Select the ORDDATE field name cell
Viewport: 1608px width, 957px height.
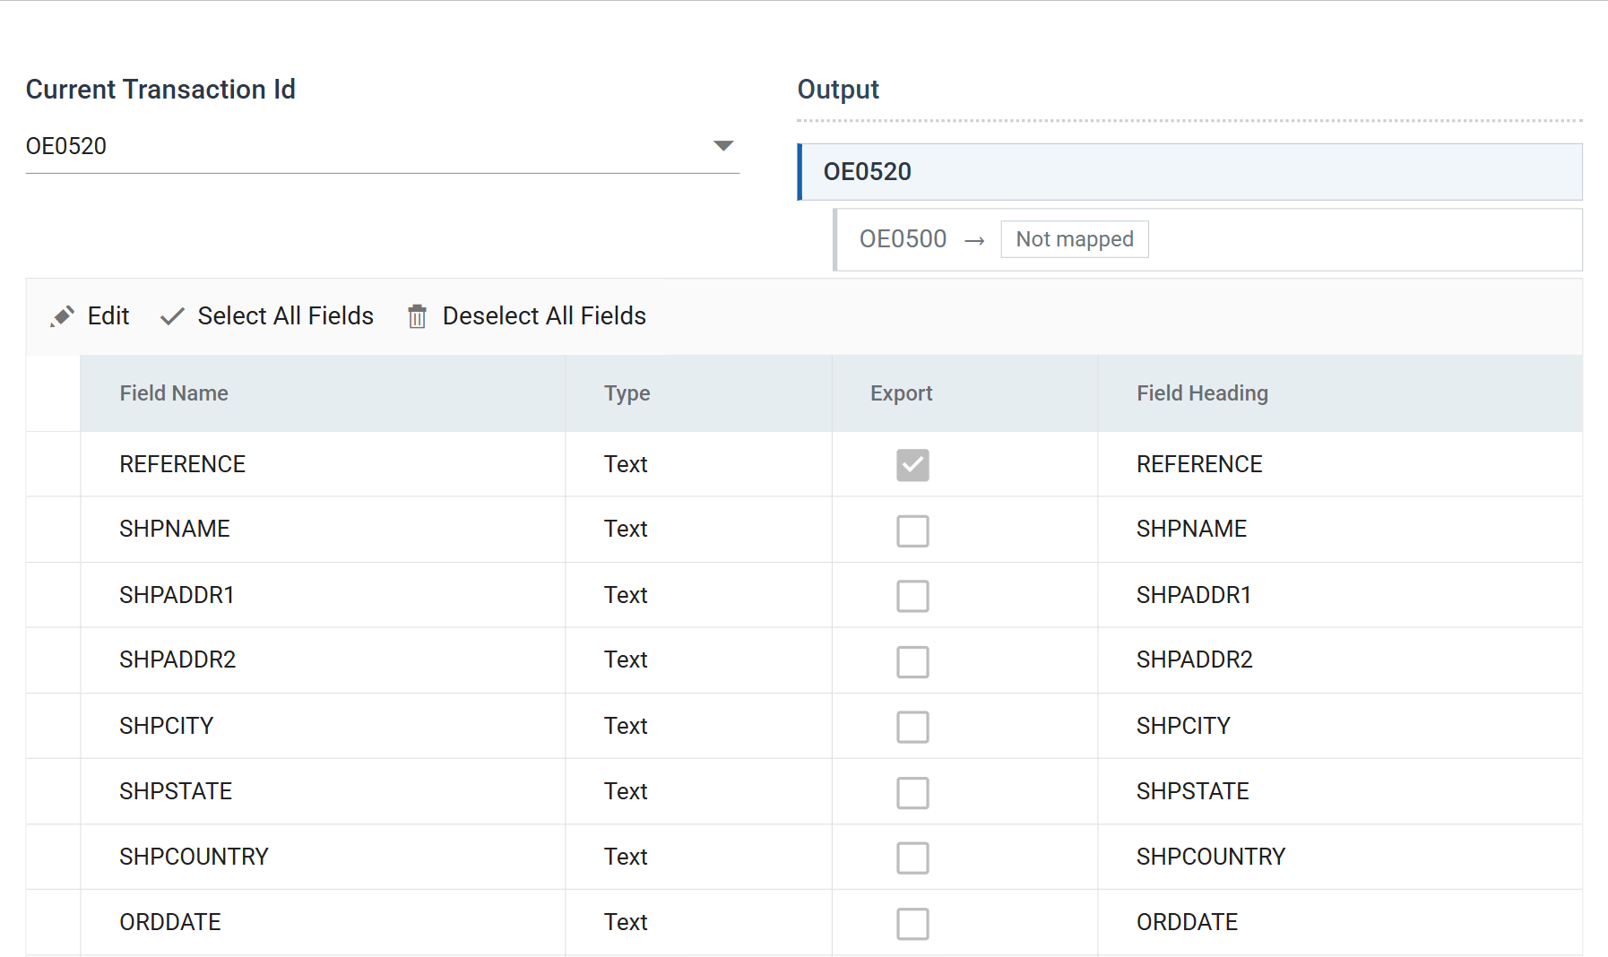coord(323,922)
